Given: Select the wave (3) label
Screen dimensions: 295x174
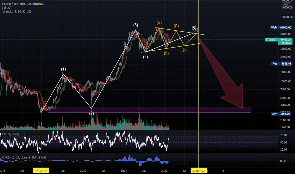Looking at the screenshot, I should (x=136, y=25).
